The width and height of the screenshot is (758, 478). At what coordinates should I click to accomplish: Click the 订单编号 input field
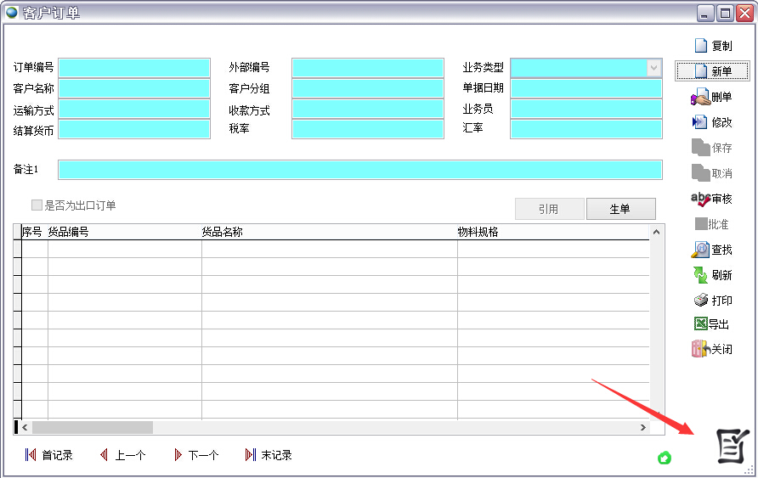tap(133, 68)
